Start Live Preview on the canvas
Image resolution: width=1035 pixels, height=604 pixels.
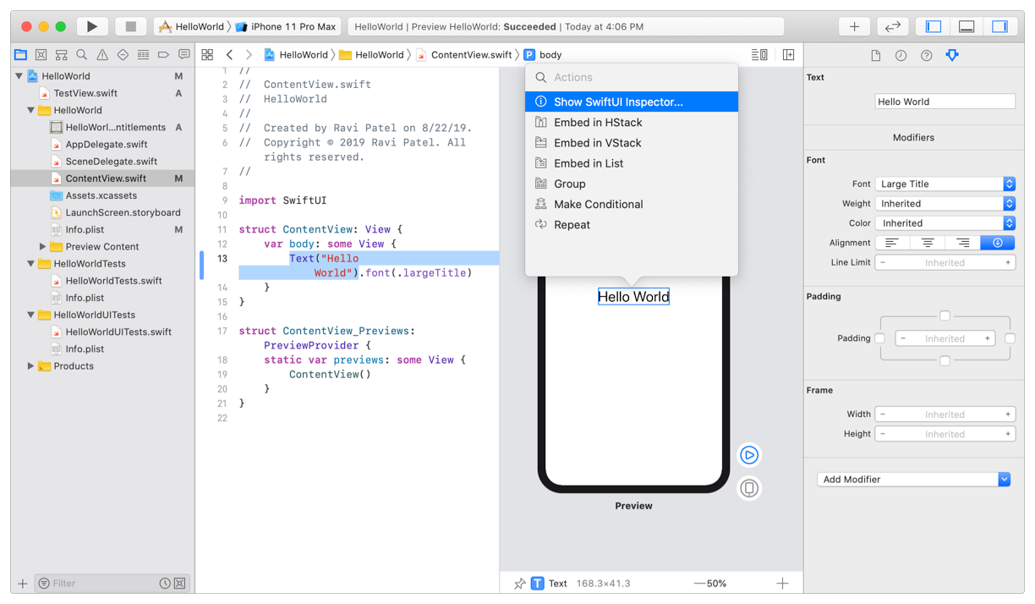click(749, 455)
